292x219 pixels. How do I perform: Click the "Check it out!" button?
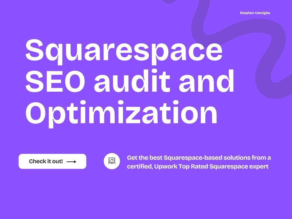(x=52, y=161)
